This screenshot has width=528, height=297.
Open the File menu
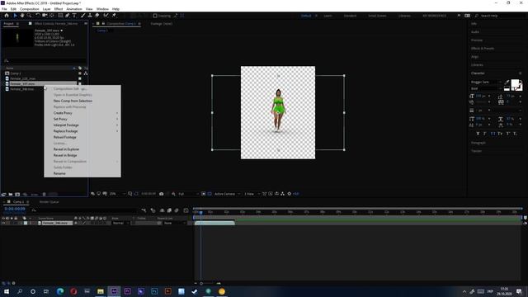point(4,9)
